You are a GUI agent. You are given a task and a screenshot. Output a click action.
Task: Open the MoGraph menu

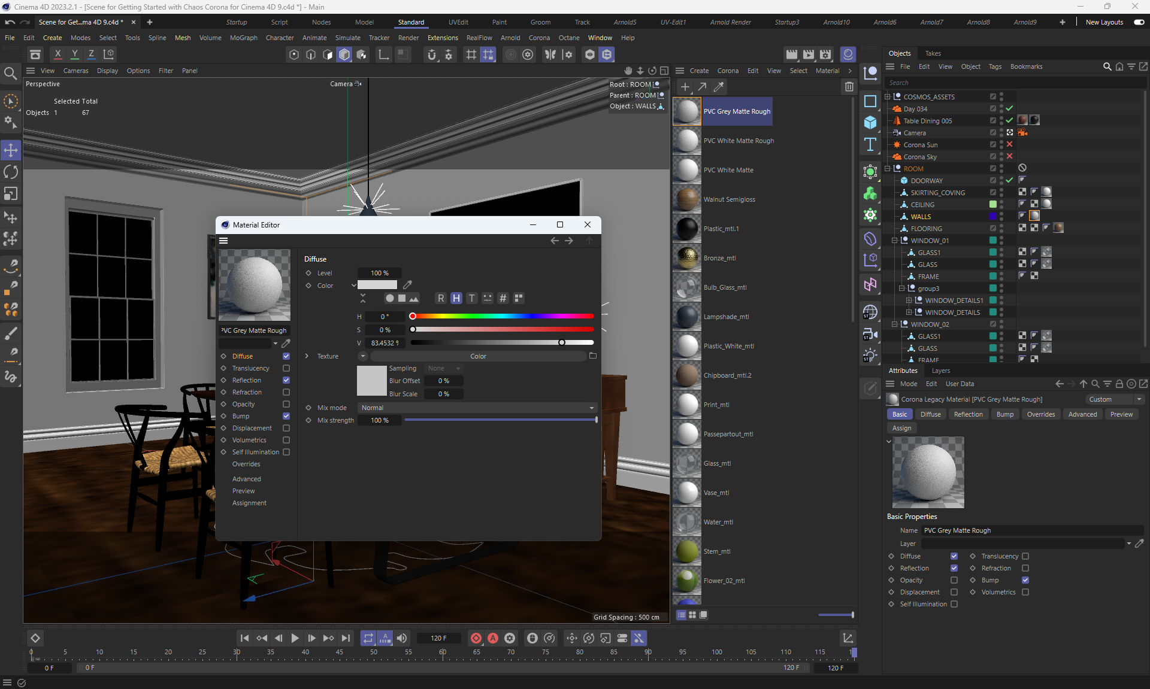(x=243, y=38)
